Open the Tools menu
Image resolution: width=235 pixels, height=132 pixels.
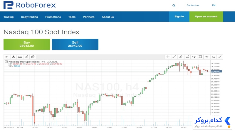click(72, 17)
